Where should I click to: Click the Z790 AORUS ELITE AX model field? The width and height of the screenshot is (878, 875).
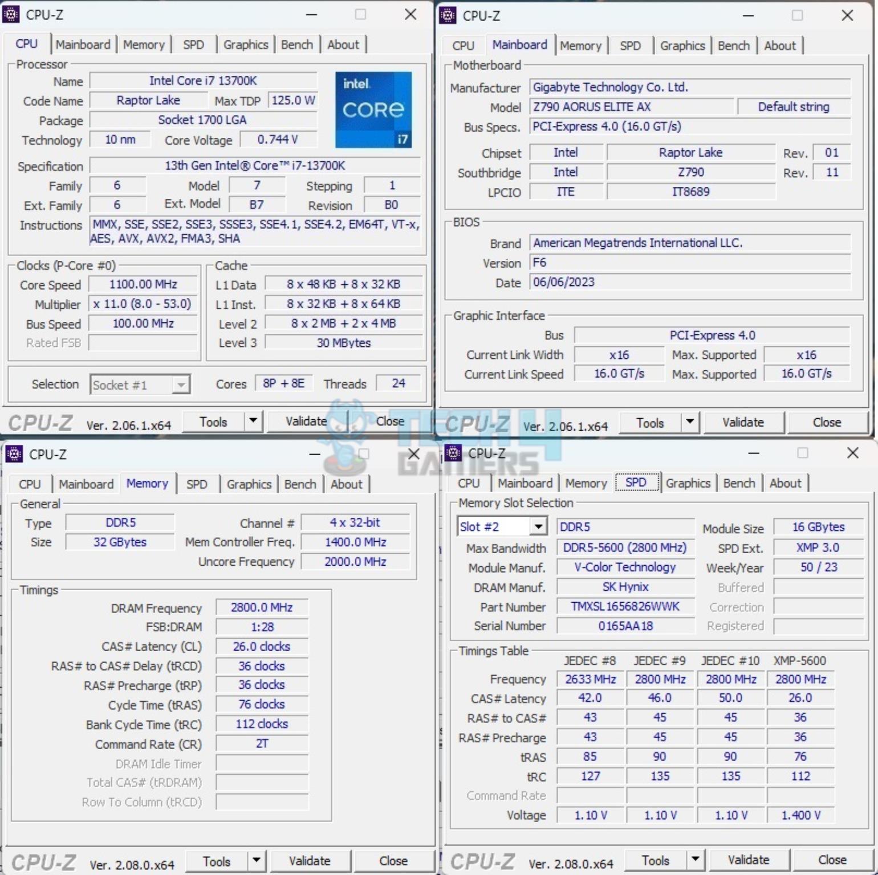(x=632, y=107)
